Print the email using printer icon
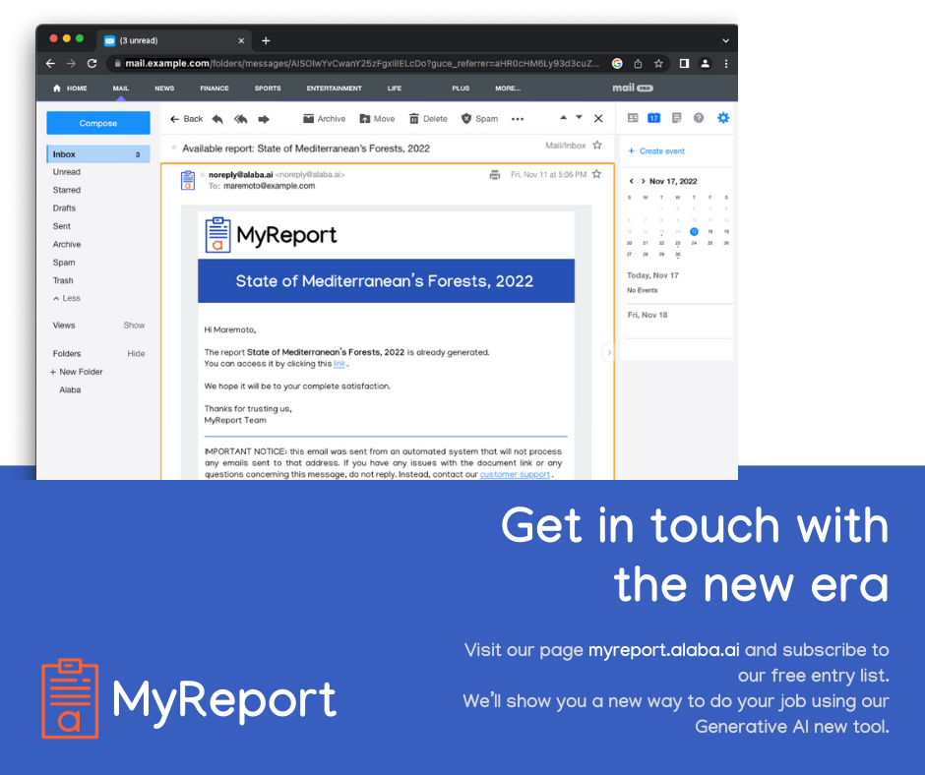 [495, 175]
